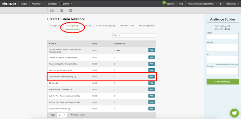Click the plus circle create icon
241x119 pixels.
coord(71,10)
